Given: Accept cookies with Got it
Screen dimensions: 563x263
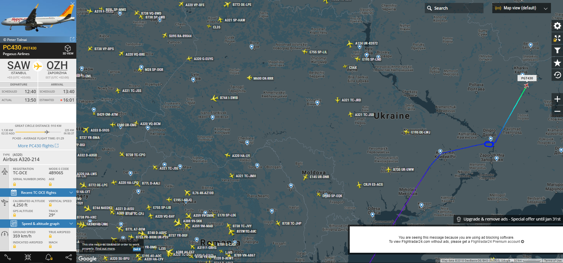Looking at the screenshot, I should click(x=137, y=249).
